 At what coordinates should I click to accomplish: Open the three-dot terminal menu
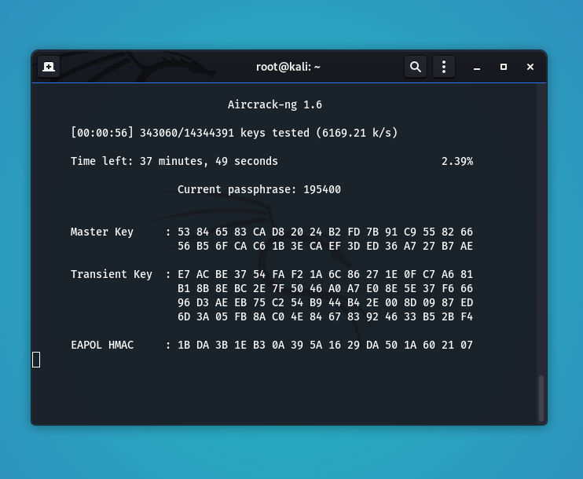(444, 67)
